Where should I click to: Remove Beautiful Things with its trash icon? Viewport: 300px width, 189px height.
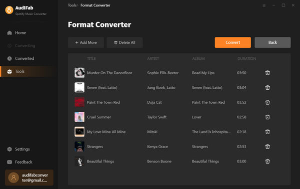[267, 161]
